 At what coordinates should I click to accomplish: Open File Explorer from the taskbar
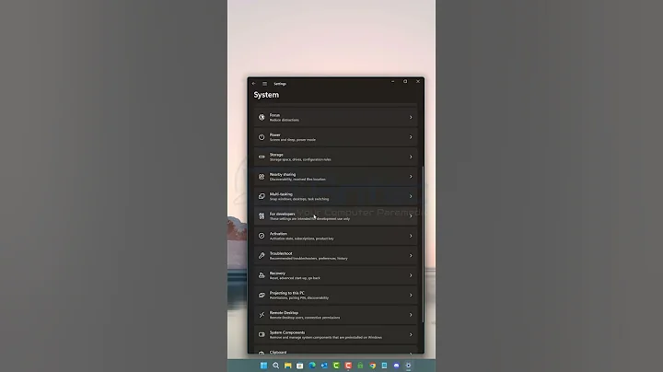(288, 366)
